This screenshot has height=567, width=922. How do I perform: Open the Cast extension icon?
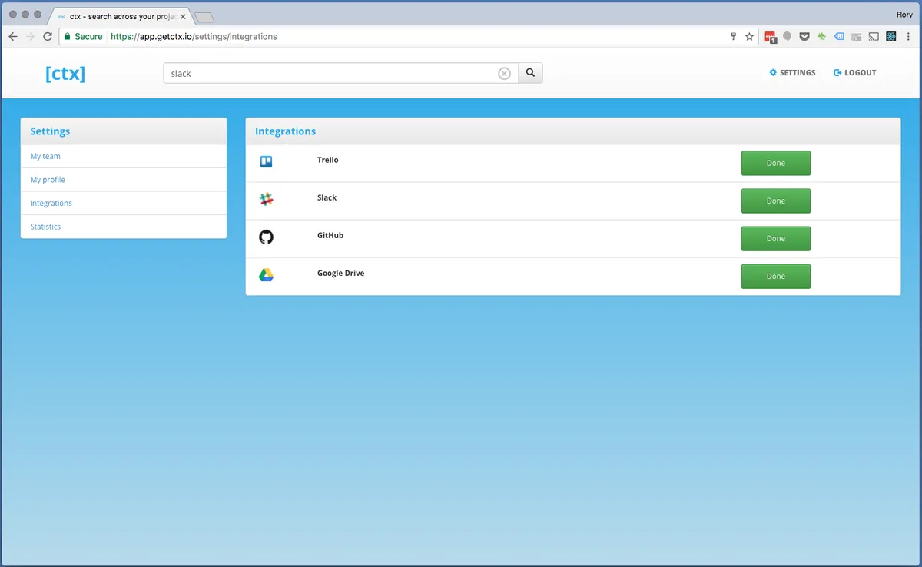[x=874, y=36]
